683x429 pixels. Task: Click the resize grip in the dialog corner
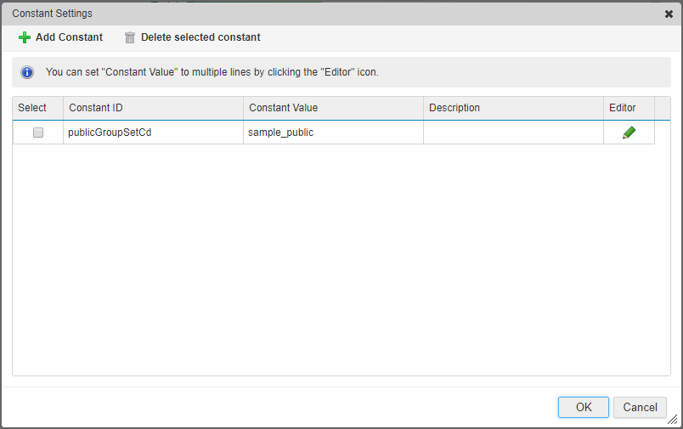pos(672,419)
